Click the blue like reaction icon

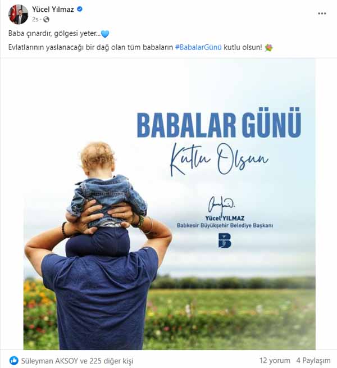pyautogui.click(x=14, y=361)
